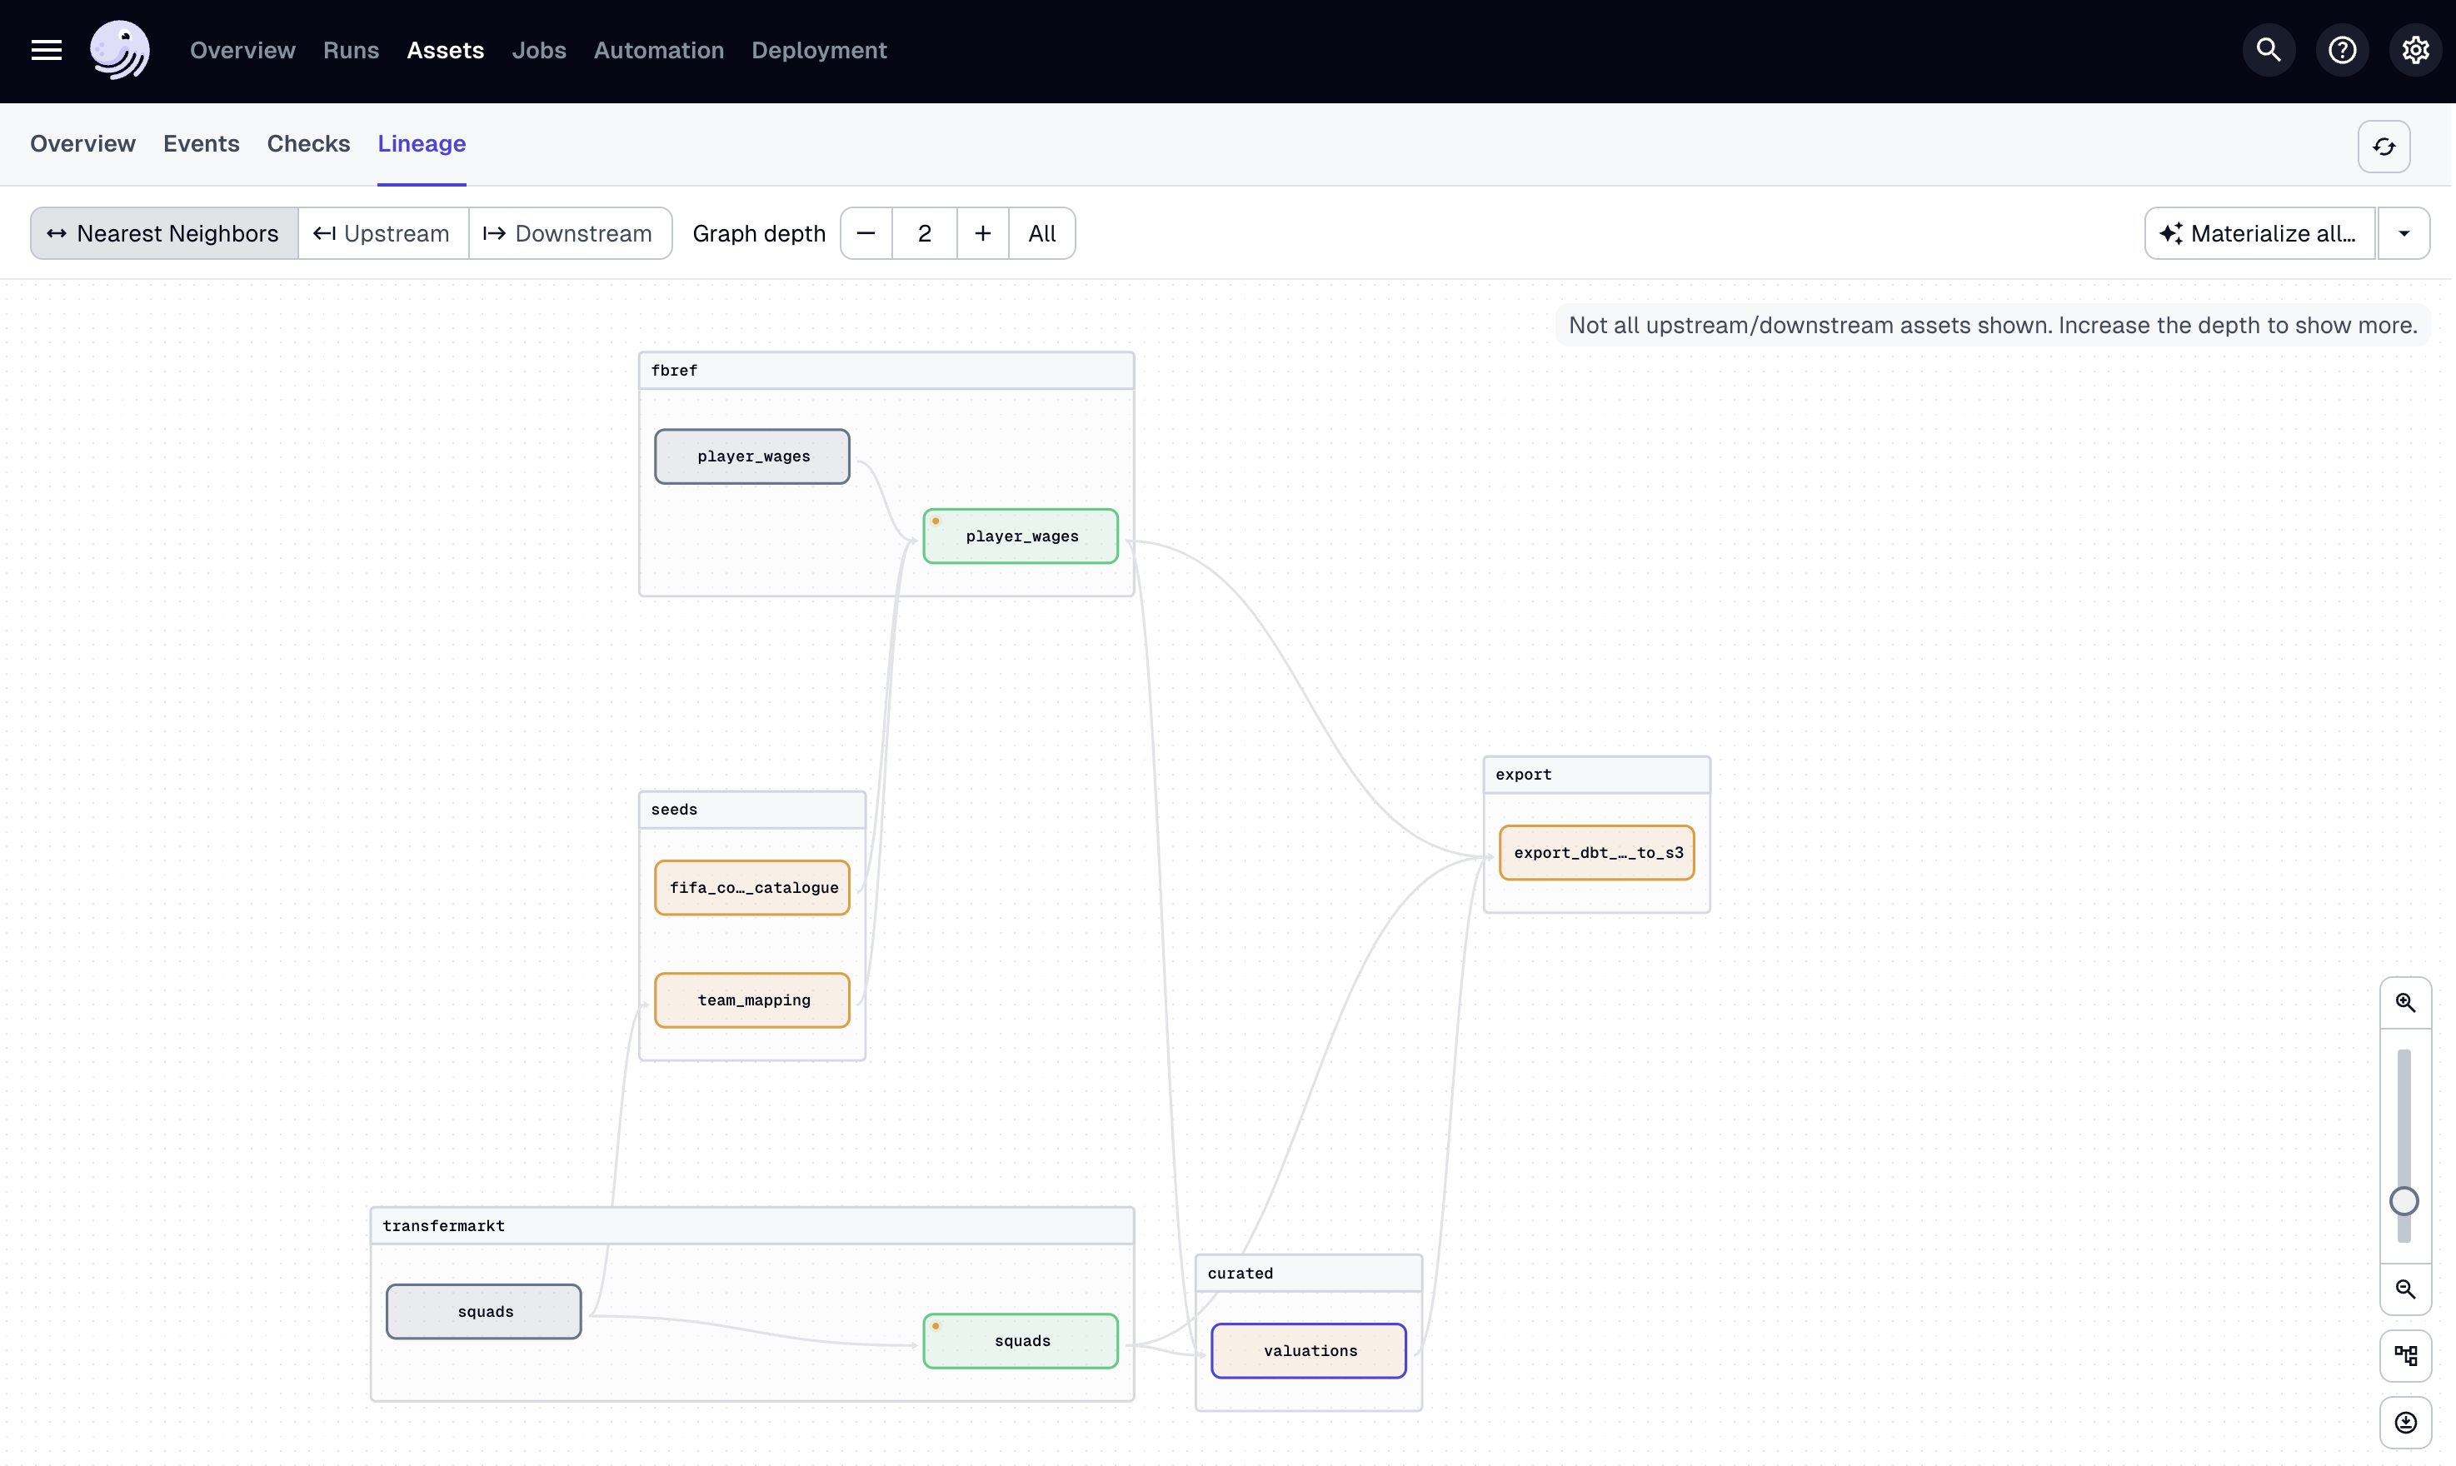This screenshot has height=1466, width=2456.
Task: Select Nearest Neighbors lineage mode
Action: point(164,234)
